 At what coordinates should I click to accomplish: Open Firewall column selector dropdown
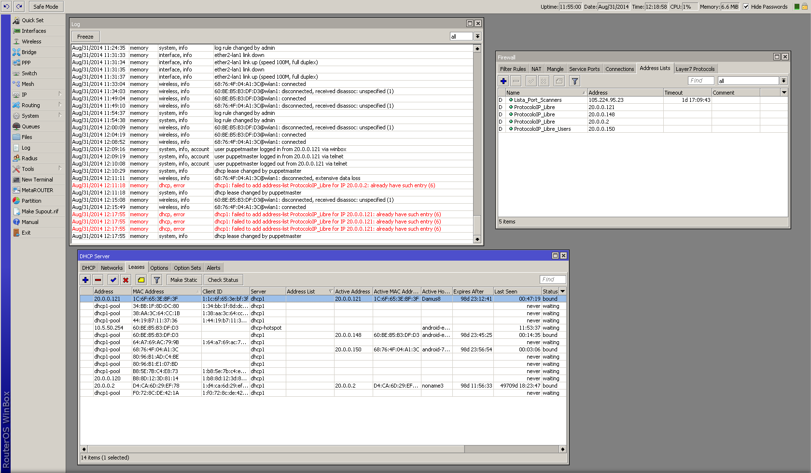(783, 93)
